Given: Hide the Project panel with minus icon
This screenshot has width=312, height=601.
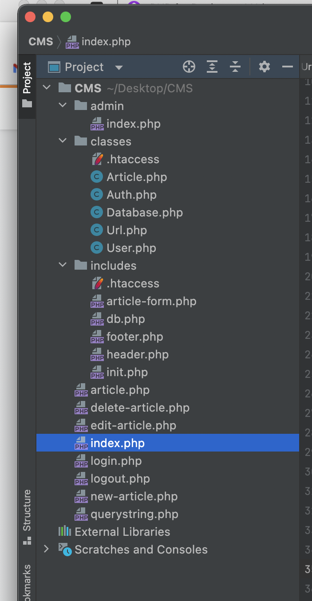Looking at the screenshot, I should click(288, 67).
